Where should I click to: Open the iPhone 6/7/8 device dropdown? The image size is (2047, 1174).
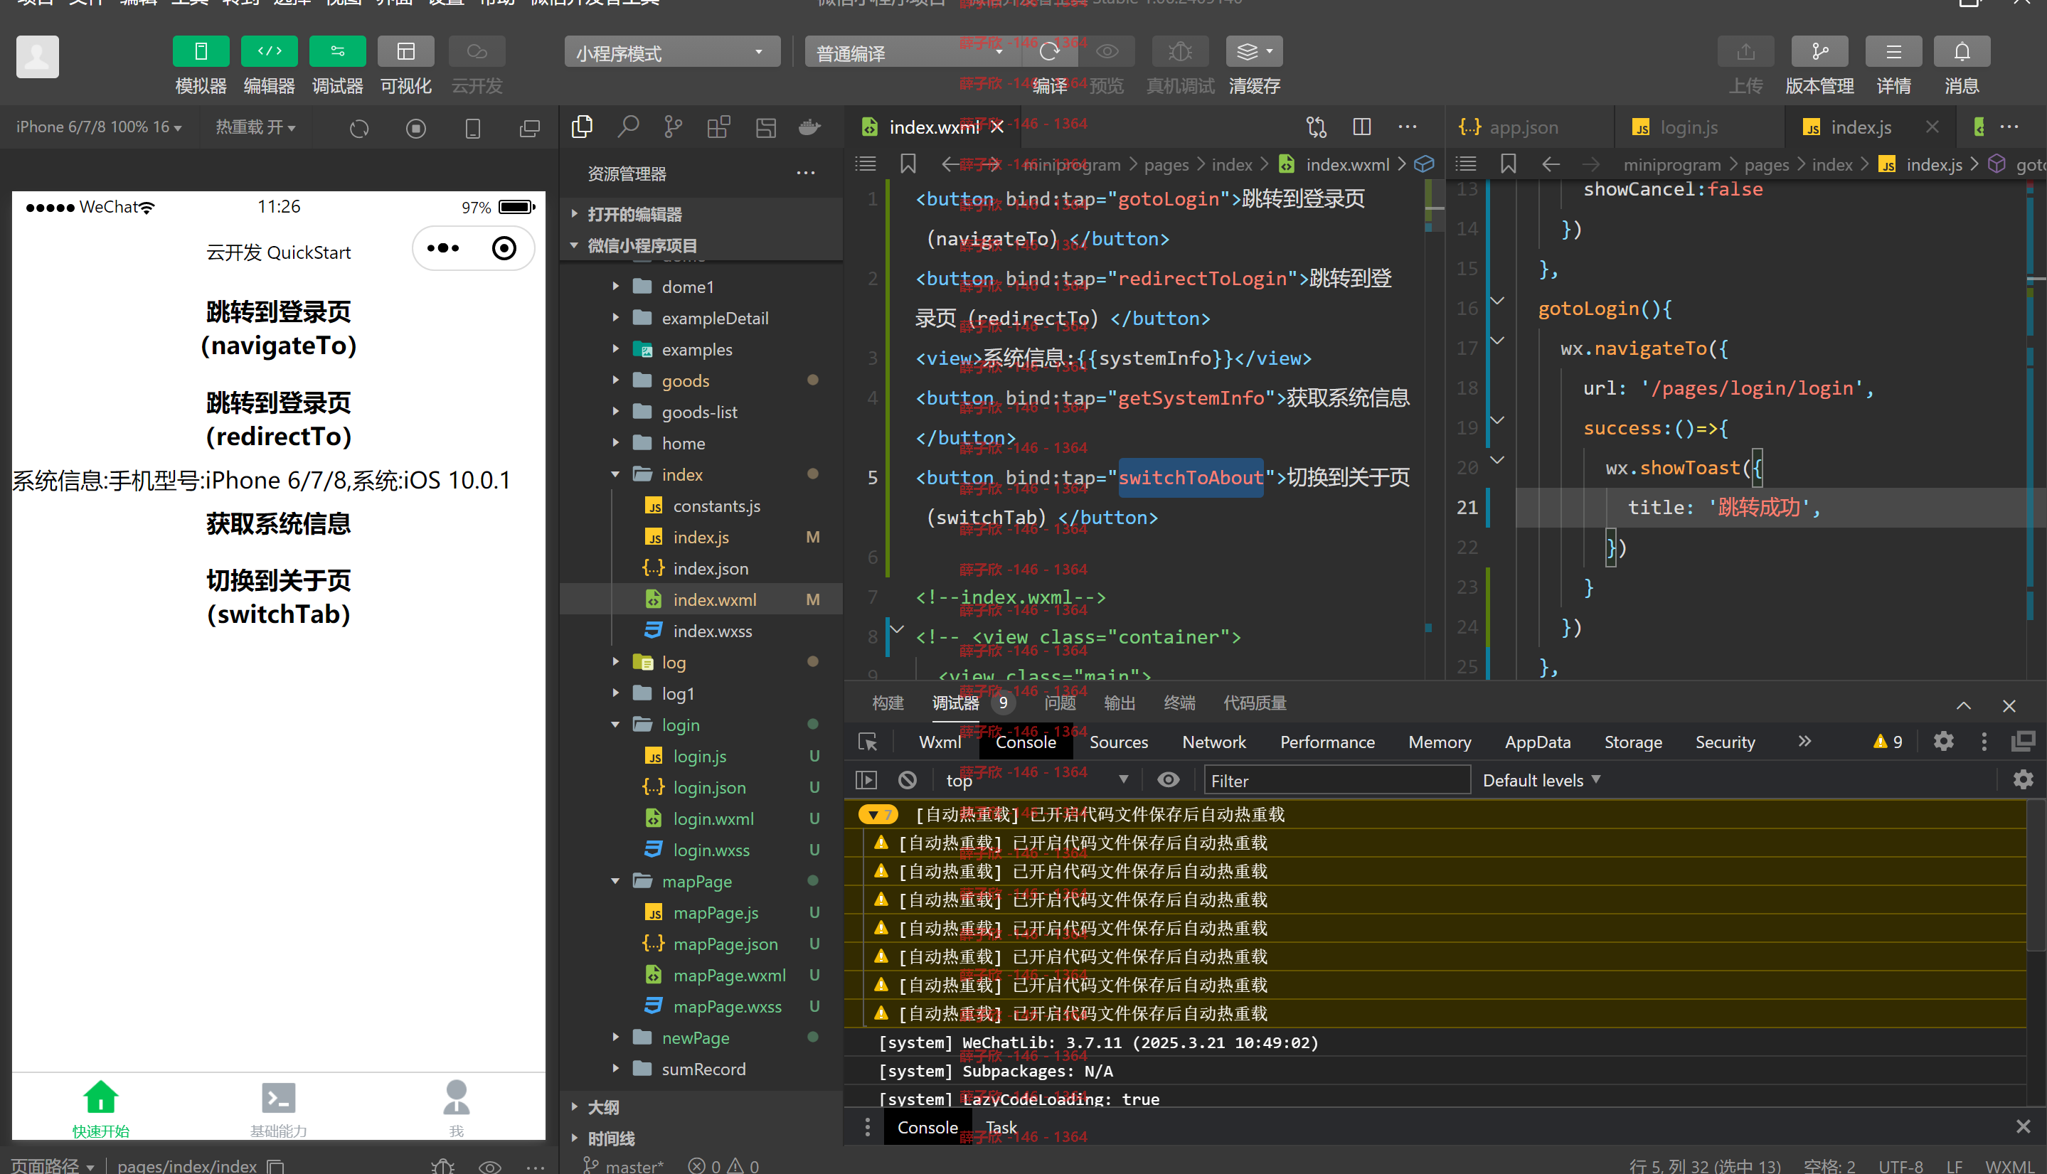pos(98,127)
